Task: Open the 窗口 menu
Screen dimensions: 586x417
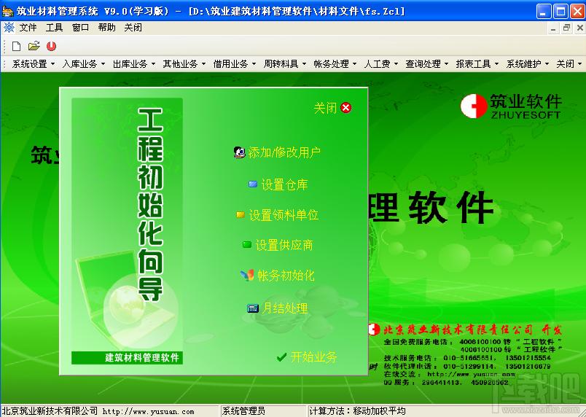Action: coord(80,27)
